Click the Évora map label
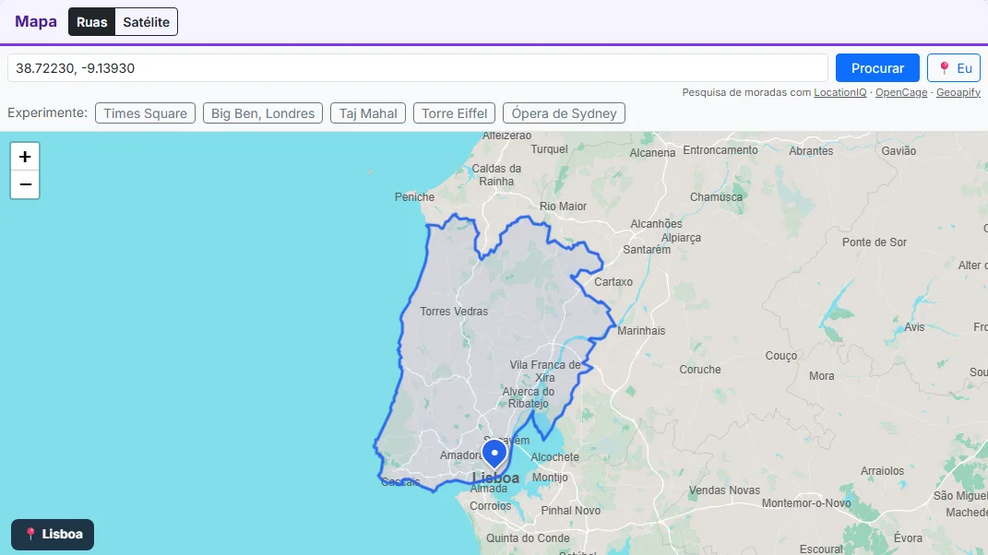This screenshot has height=555, width=988. (908, 538)
